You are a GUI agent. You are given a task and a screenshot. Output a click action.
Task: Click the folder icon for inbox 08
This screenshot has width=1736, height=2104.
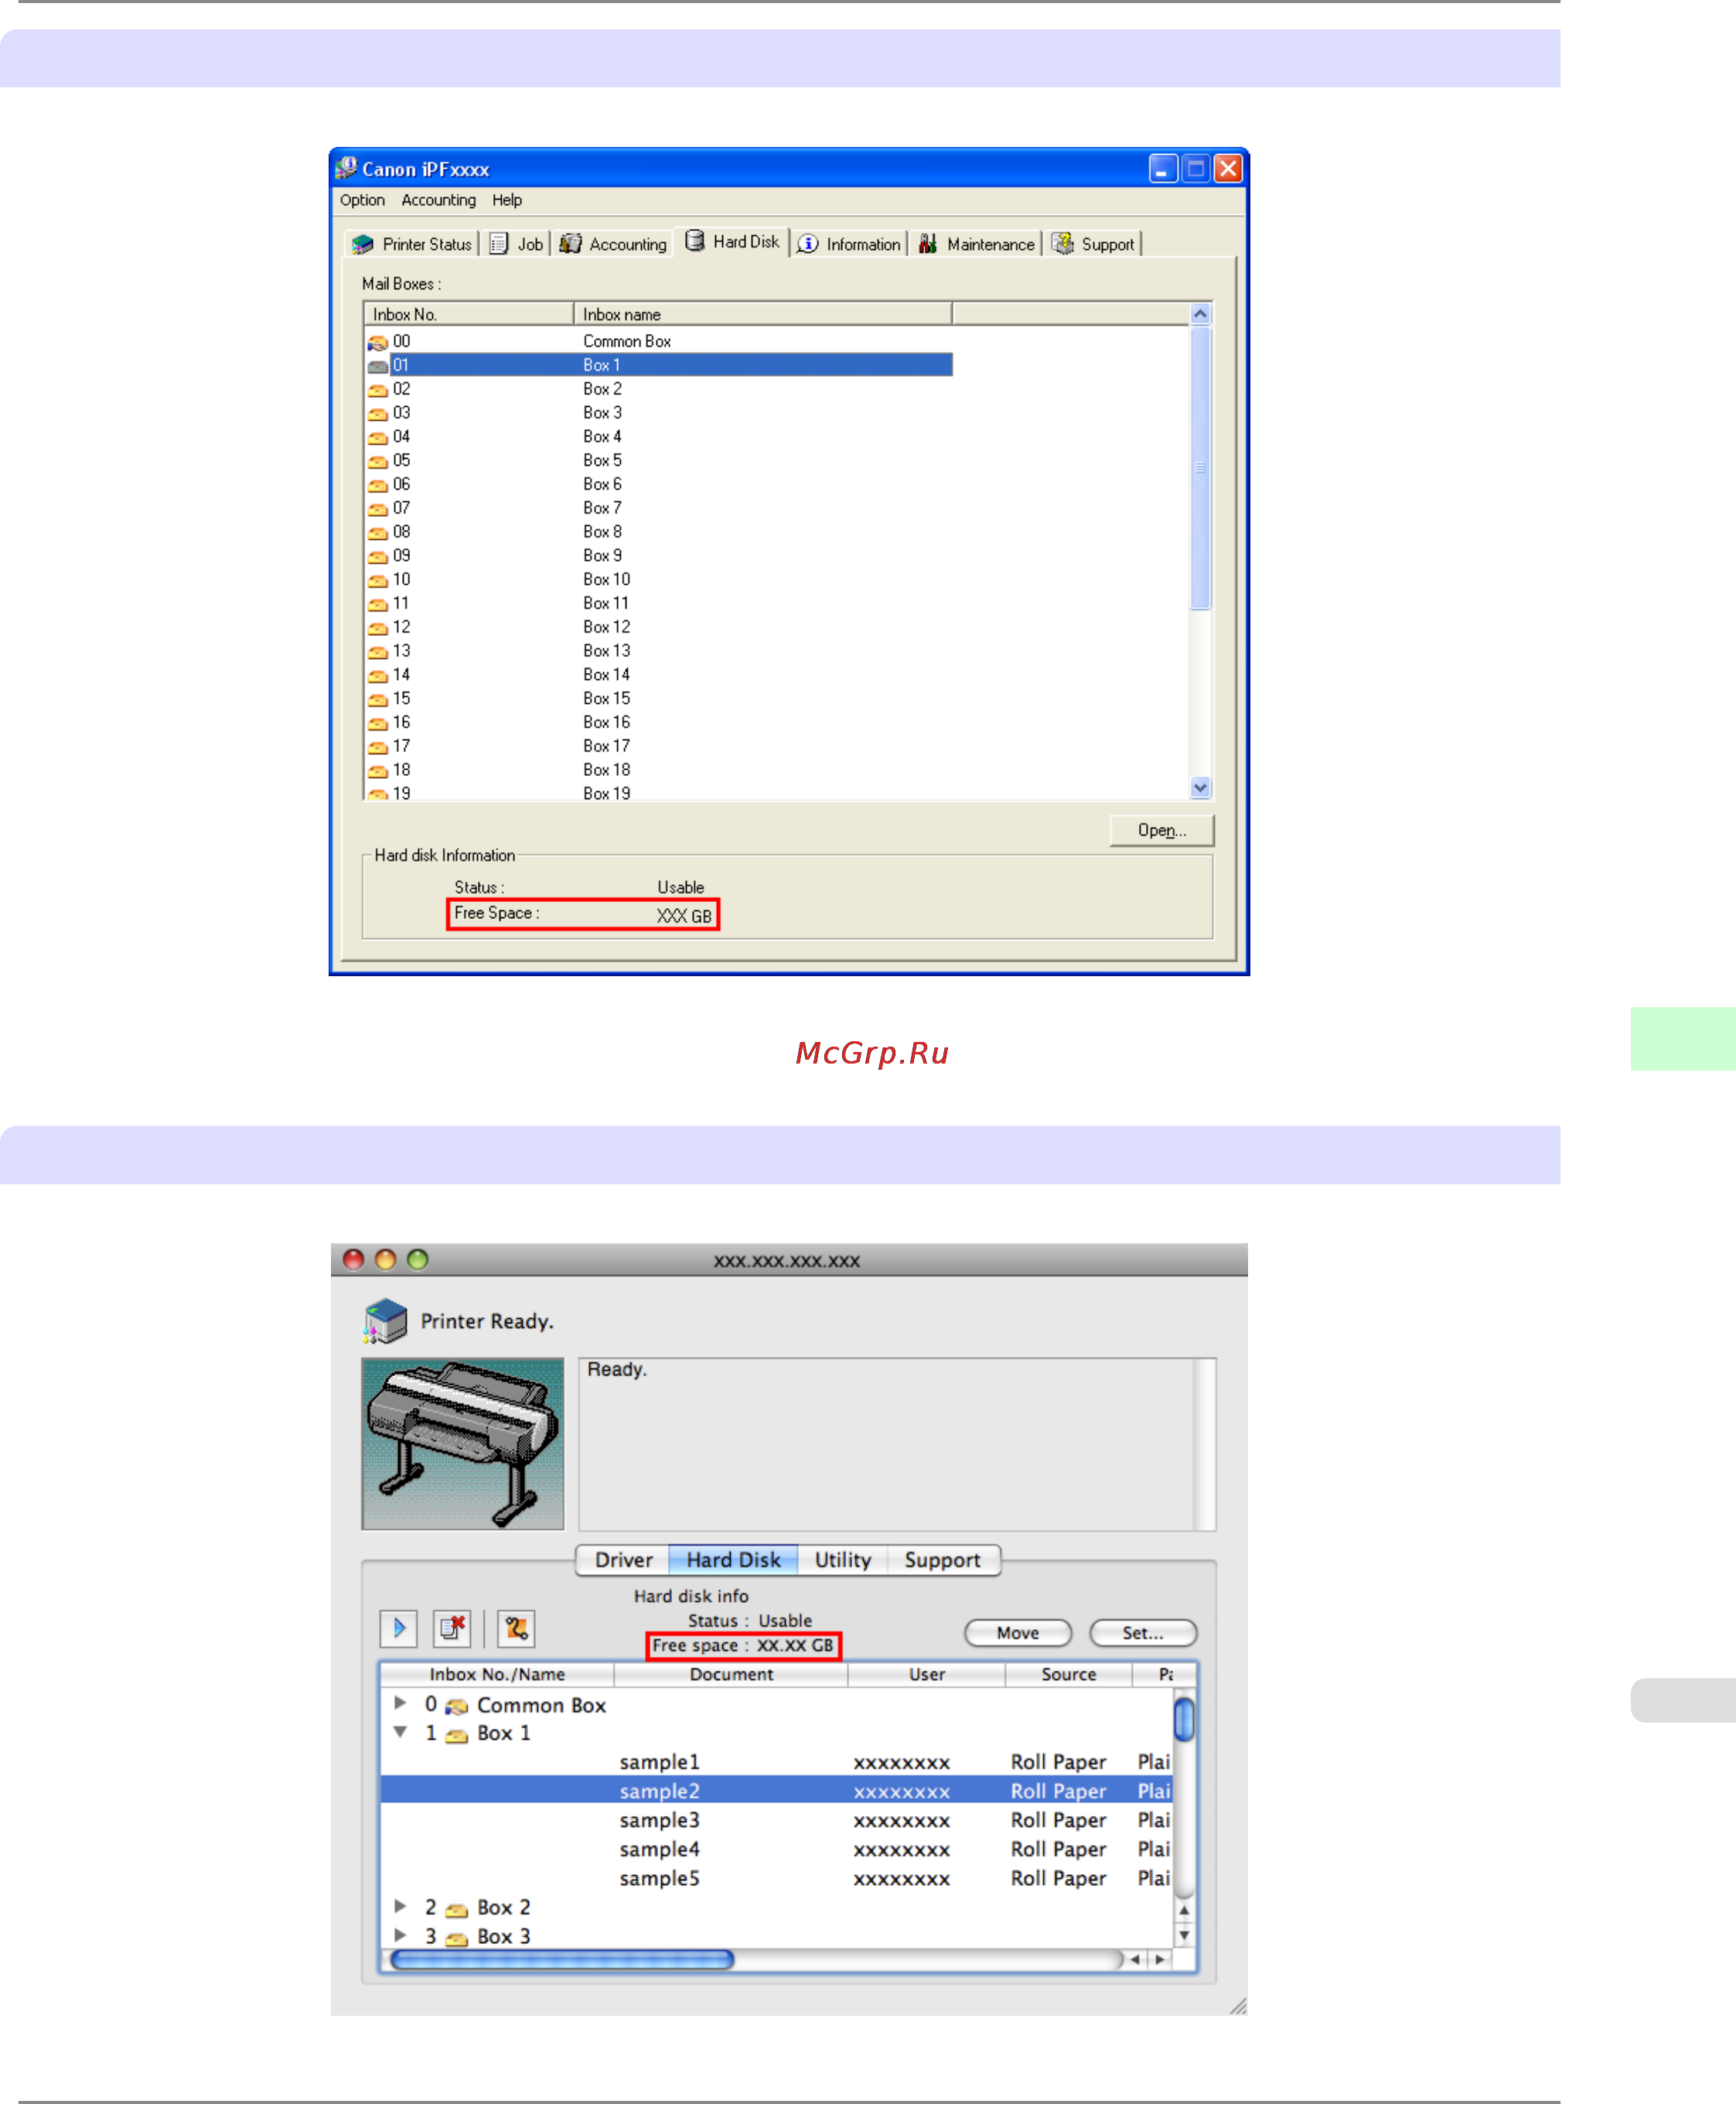pyautogui.click(x=377, y=533)
